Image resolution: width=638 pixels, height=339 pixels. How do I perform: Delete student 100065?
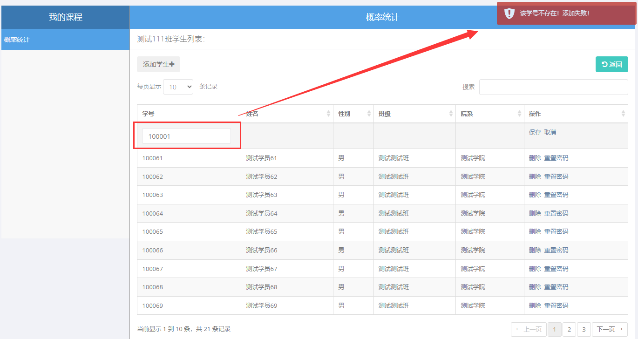535,231
